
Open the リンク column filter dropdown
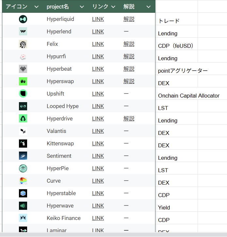[x=113, y=7]
